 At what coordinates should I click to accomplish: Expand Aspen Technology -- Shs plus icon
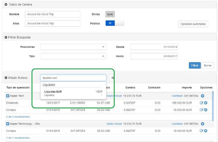8,124
